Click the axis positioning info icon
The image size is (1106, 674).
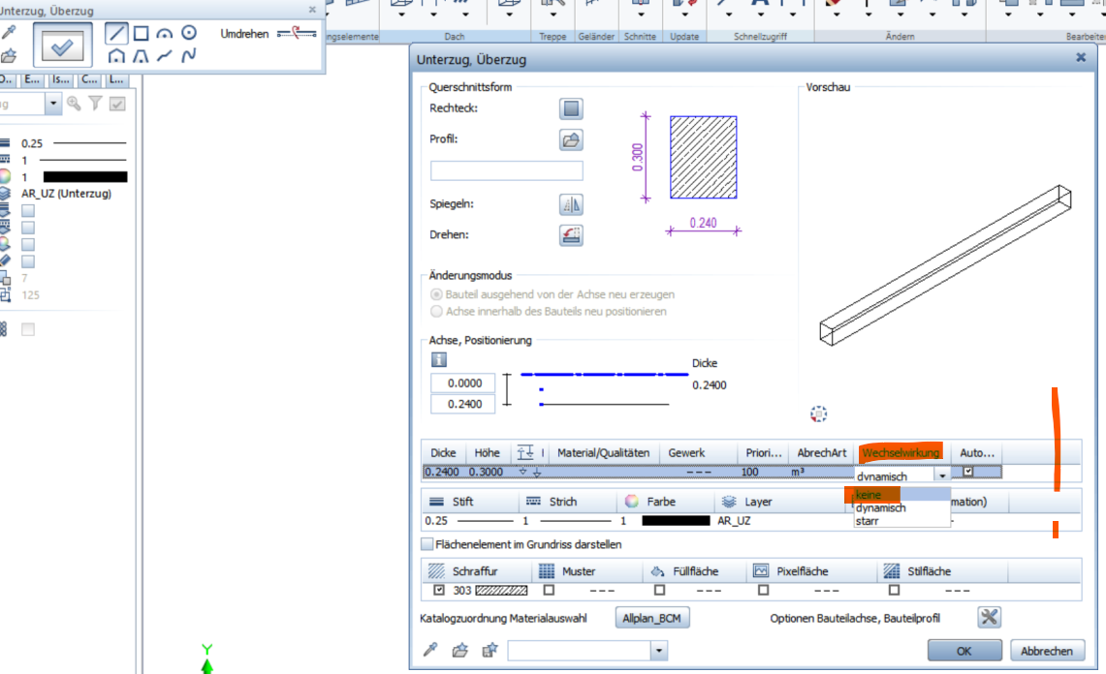click(438, 359)
